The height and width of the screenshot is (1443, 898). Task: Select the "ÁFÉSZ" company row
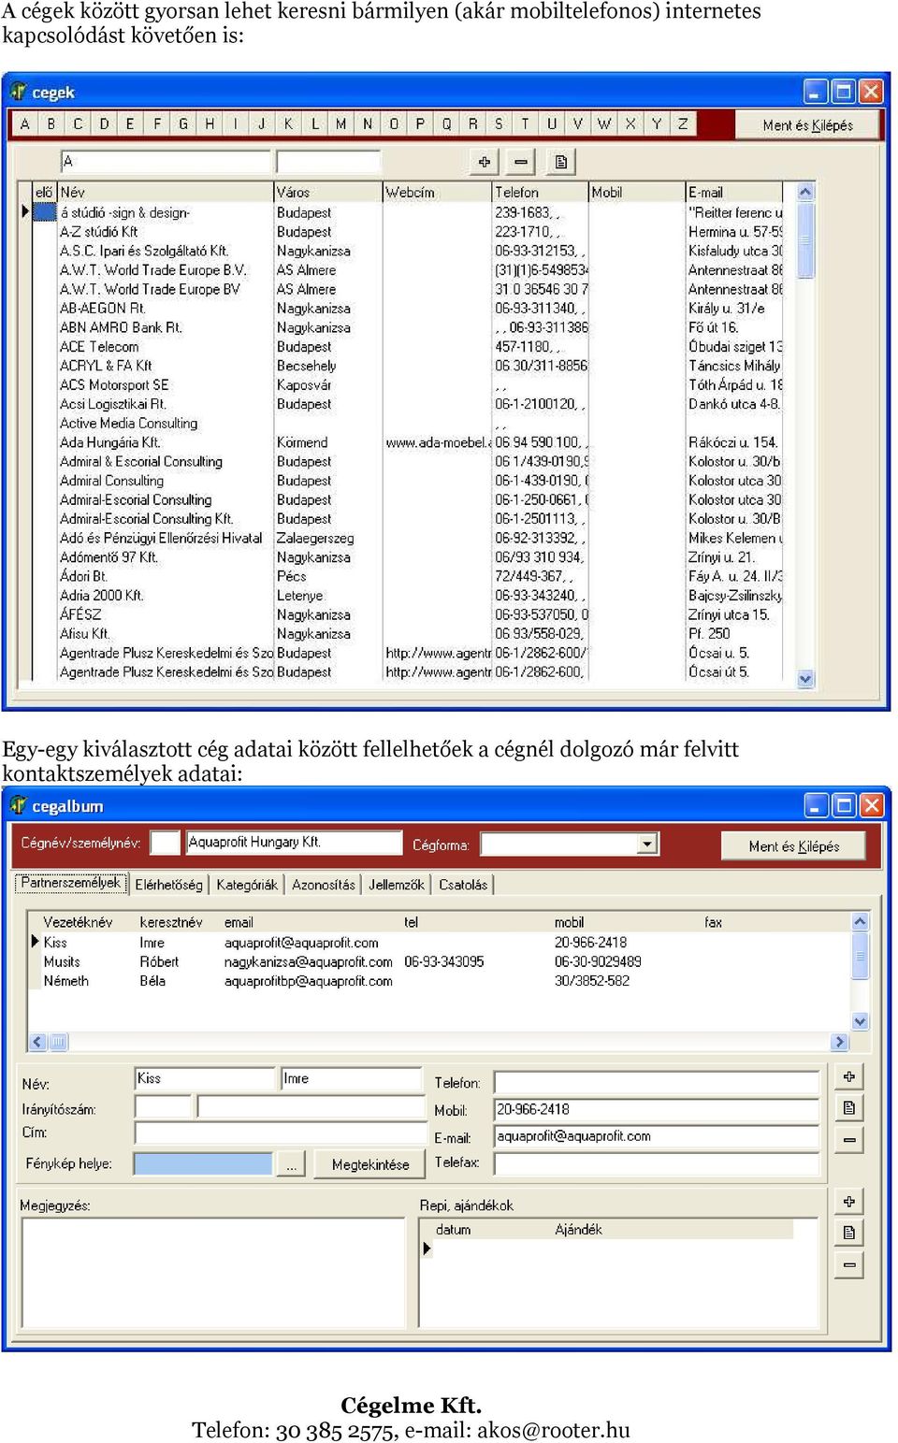coord(409,615)
